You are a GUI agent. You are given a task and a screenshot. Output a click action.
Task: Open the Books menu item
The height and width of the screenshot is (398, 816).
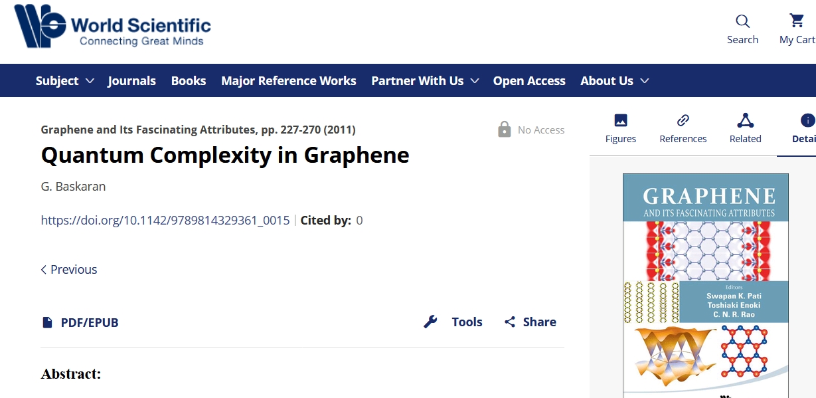click(189, 80)
